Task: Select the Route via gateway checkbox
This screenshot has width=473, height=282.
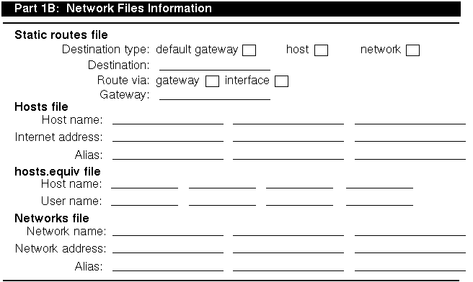Action: point(212,81)
